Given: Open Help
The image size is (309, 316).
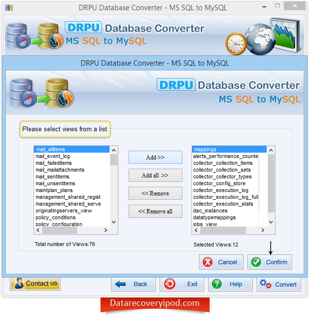Looking at the screenshot, I should pyautogui.click(x=230, y=284).
